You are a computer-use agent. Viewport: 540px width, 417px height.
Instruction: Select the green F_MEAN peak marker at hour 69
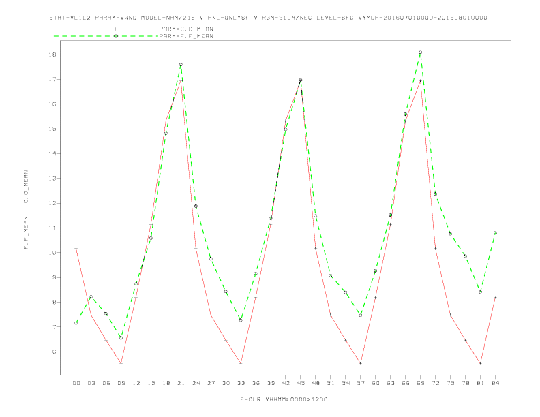(x=421, y=52)
